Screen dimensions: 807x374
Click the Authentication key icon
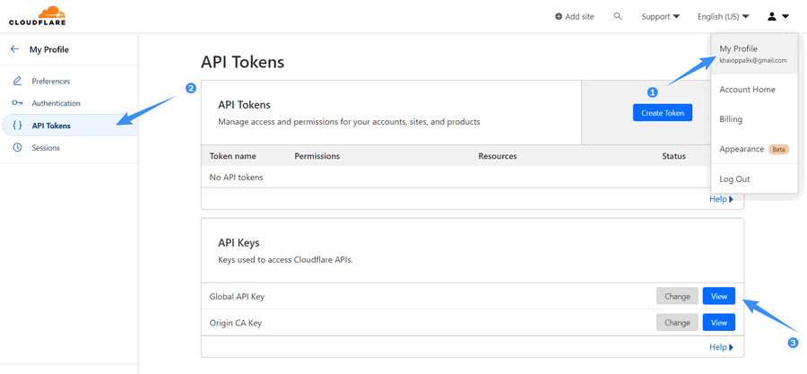(17, 103)
